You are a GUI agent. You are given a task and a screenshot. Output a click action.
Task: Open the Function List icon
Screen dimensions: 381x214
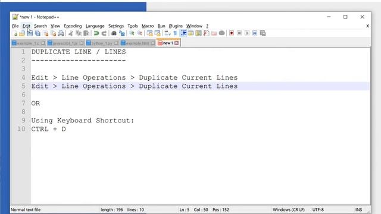click(207, 33)
